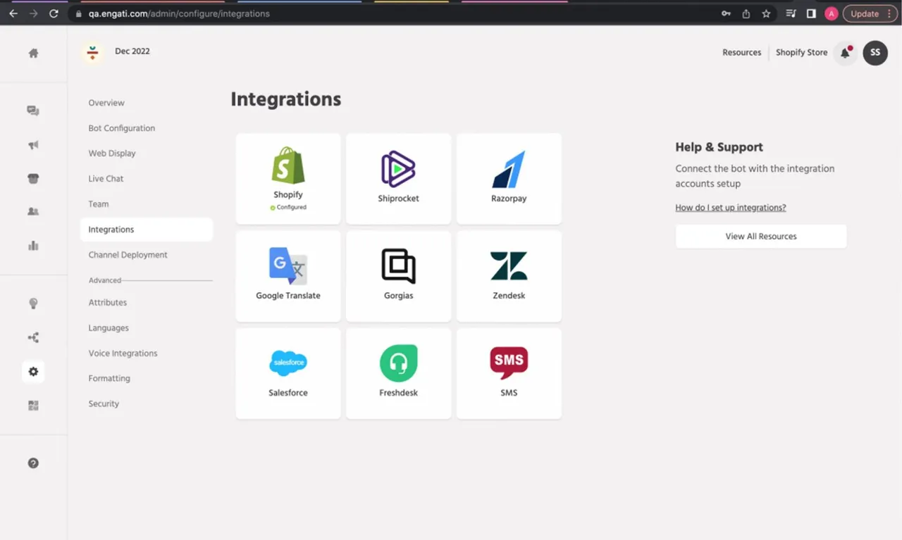
Task: Click the settings gear icon in sidebar
Action: coord(32,371)
